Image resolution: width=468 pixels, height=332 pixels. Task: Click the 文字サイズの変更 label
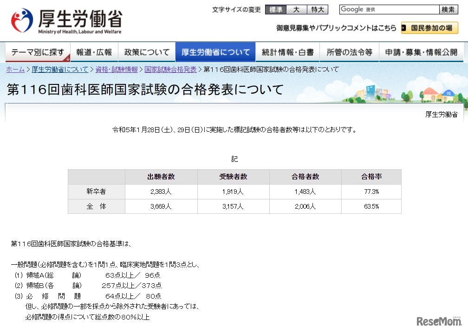coord(236,10)
